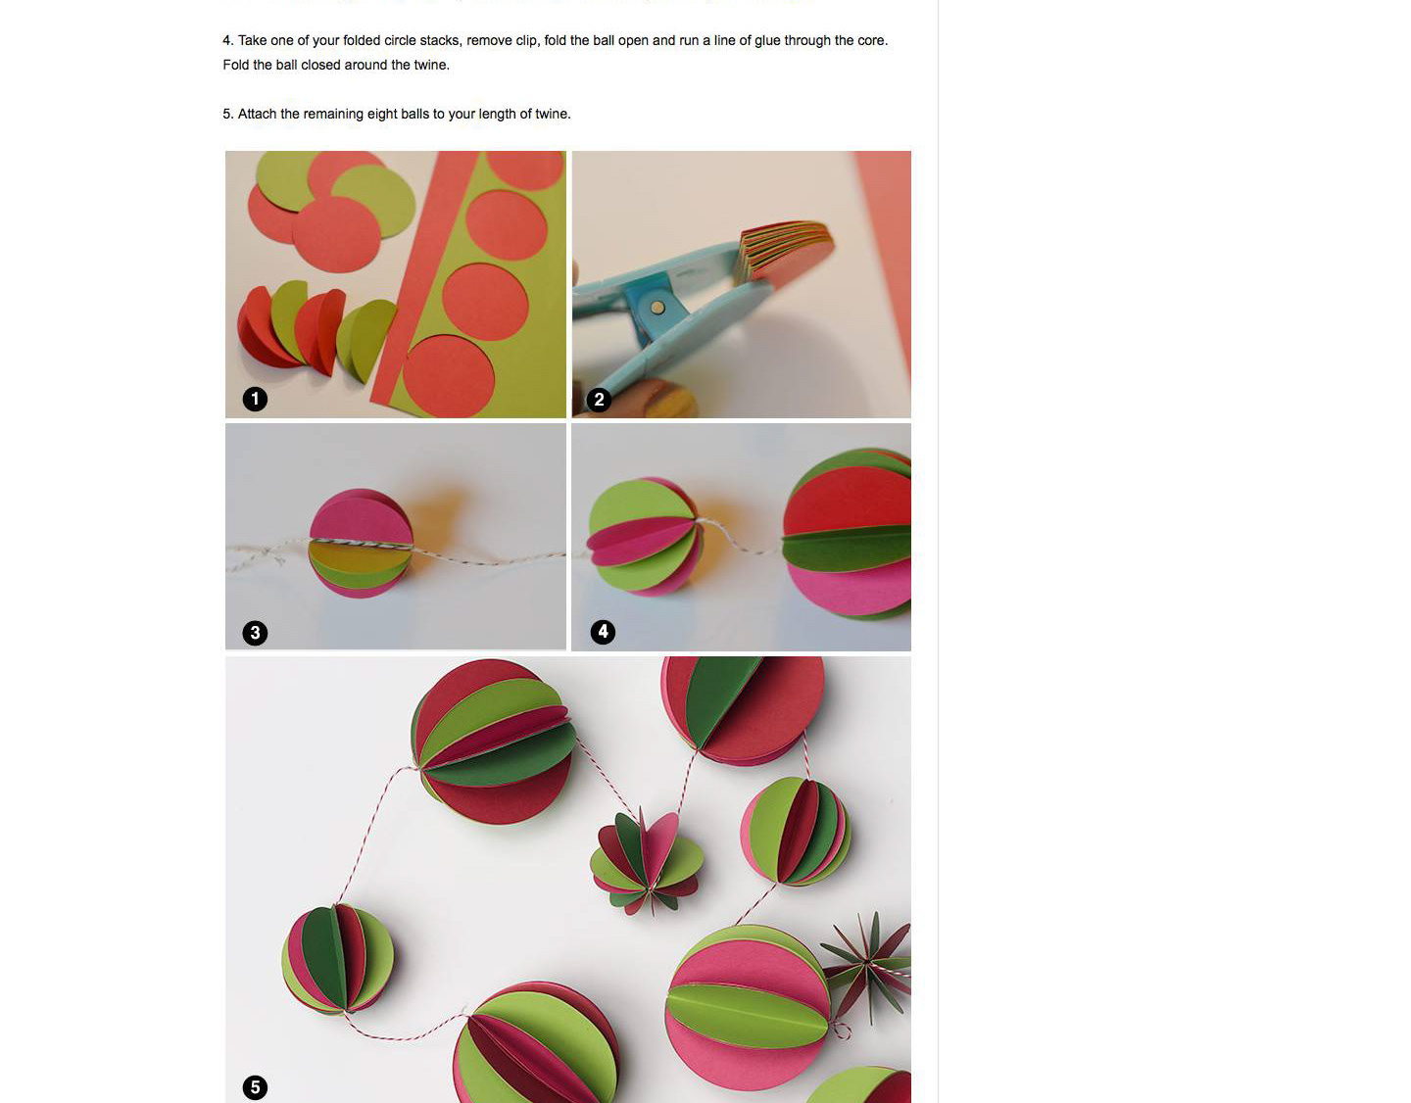Viewport: 1411px width, 1103px height.
Task: Click the step 5 instruction text
Action: coord(397,114)
